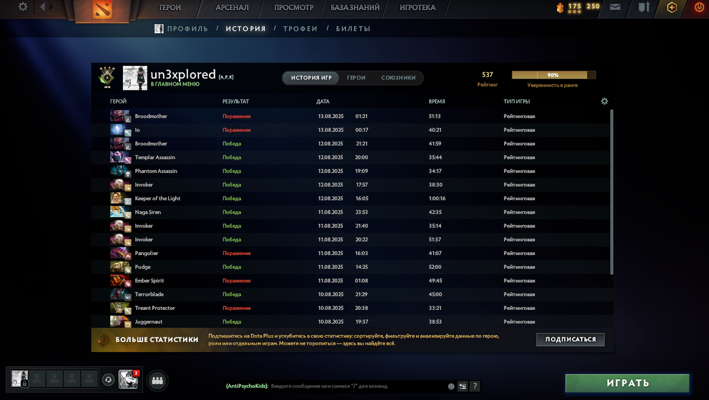The width and height of the screenshot is (709, 400).
Task: Sort by the ВРЕМЯ column header
Action: [437, 102]
